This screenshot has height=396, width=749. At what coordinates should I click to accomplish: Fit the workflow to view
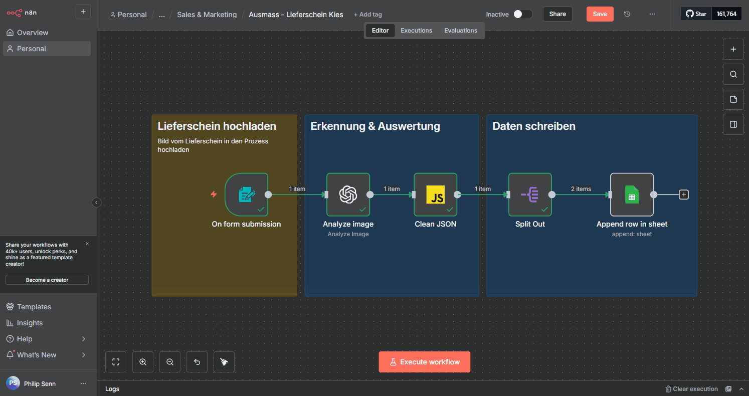coord(116,362)
